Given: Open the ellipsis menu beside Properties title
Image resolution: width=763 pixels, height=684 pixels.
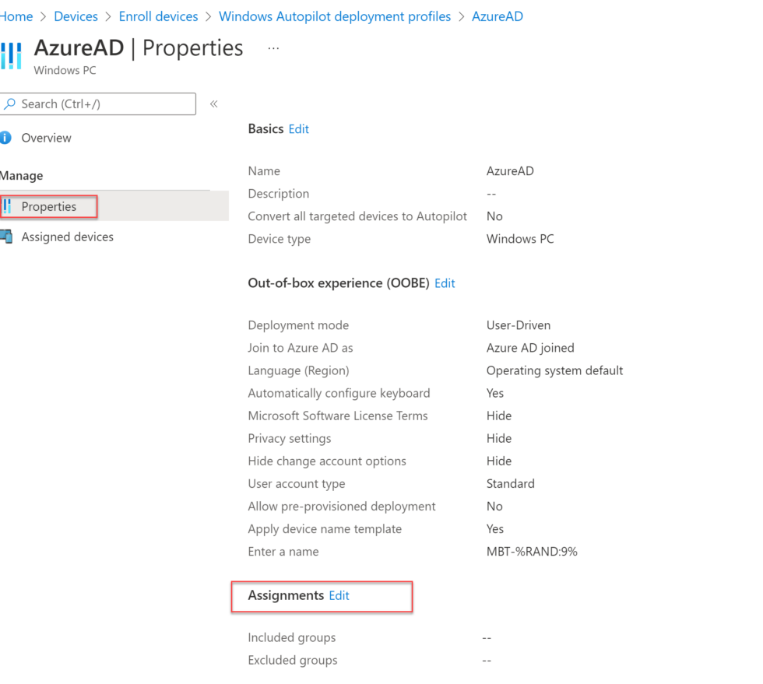Looking at the screenshot, I should [x=272, y=49].
